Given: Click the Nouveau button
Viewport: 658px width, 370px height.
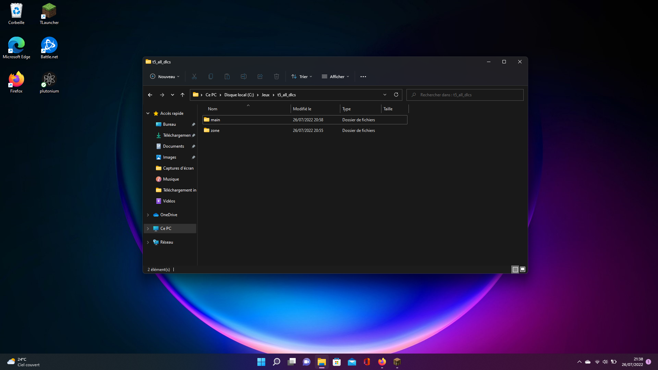Looking at the screenshot, I should [x=165, y=76].
